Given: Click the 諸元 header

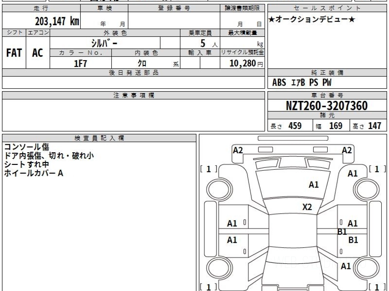Looking at the screenshot, I should [x=327, y=115].
